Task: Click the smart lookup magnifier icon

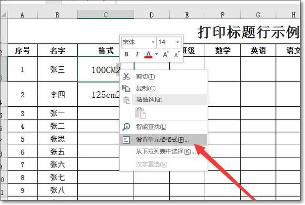Action: 126,127
